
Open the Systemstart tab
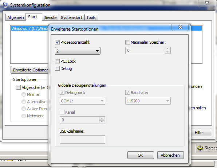[x=72, y=17]
